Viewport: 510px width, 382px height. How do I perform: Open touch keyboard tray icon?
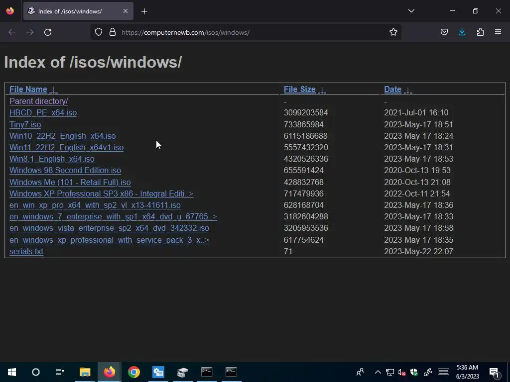click(443, 372)
